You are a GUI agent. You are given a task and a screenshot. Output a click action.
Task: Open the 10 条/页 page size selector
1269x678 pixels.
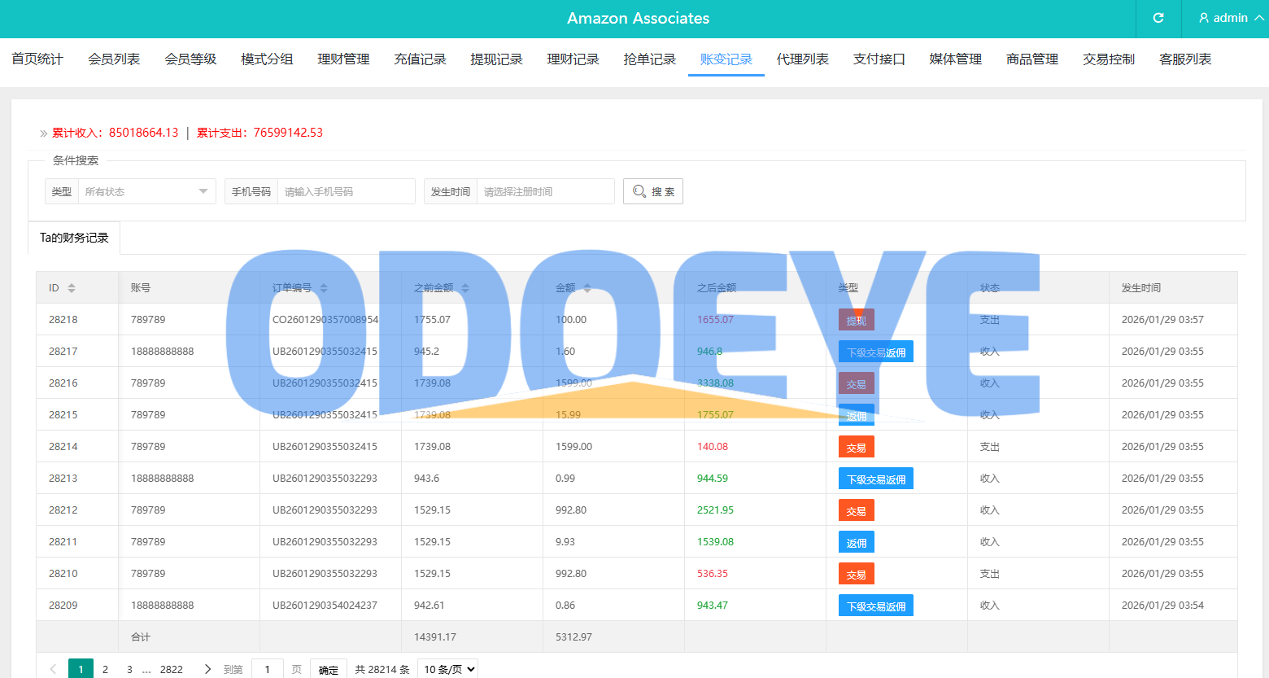pos(447,669)
